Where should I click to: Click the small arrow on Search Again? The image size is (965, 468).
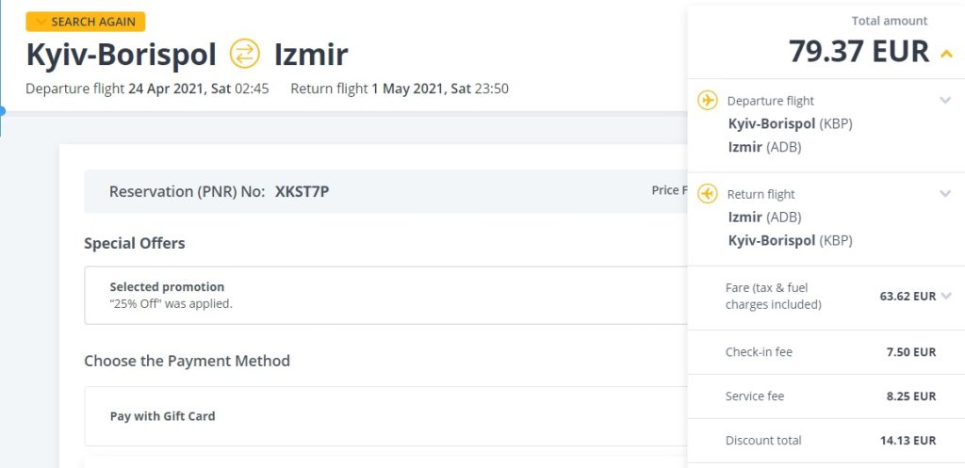[41, 22]
